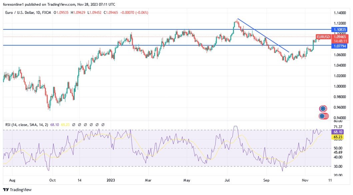Click the purple 68.10 RSI axis label

338,132
